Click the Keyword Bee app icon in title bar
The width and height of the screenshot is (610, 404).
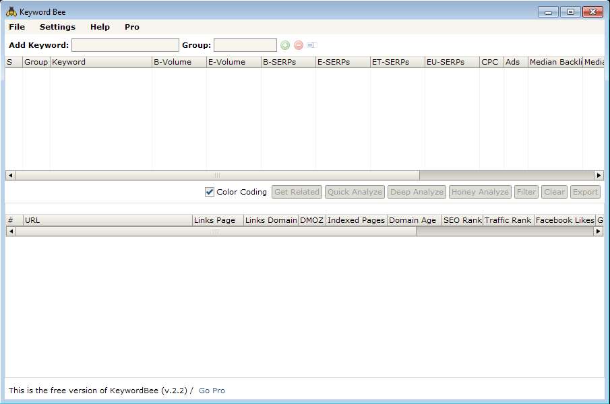[x=11, y=12]
